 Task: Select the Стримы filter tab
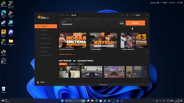point(72,64)
